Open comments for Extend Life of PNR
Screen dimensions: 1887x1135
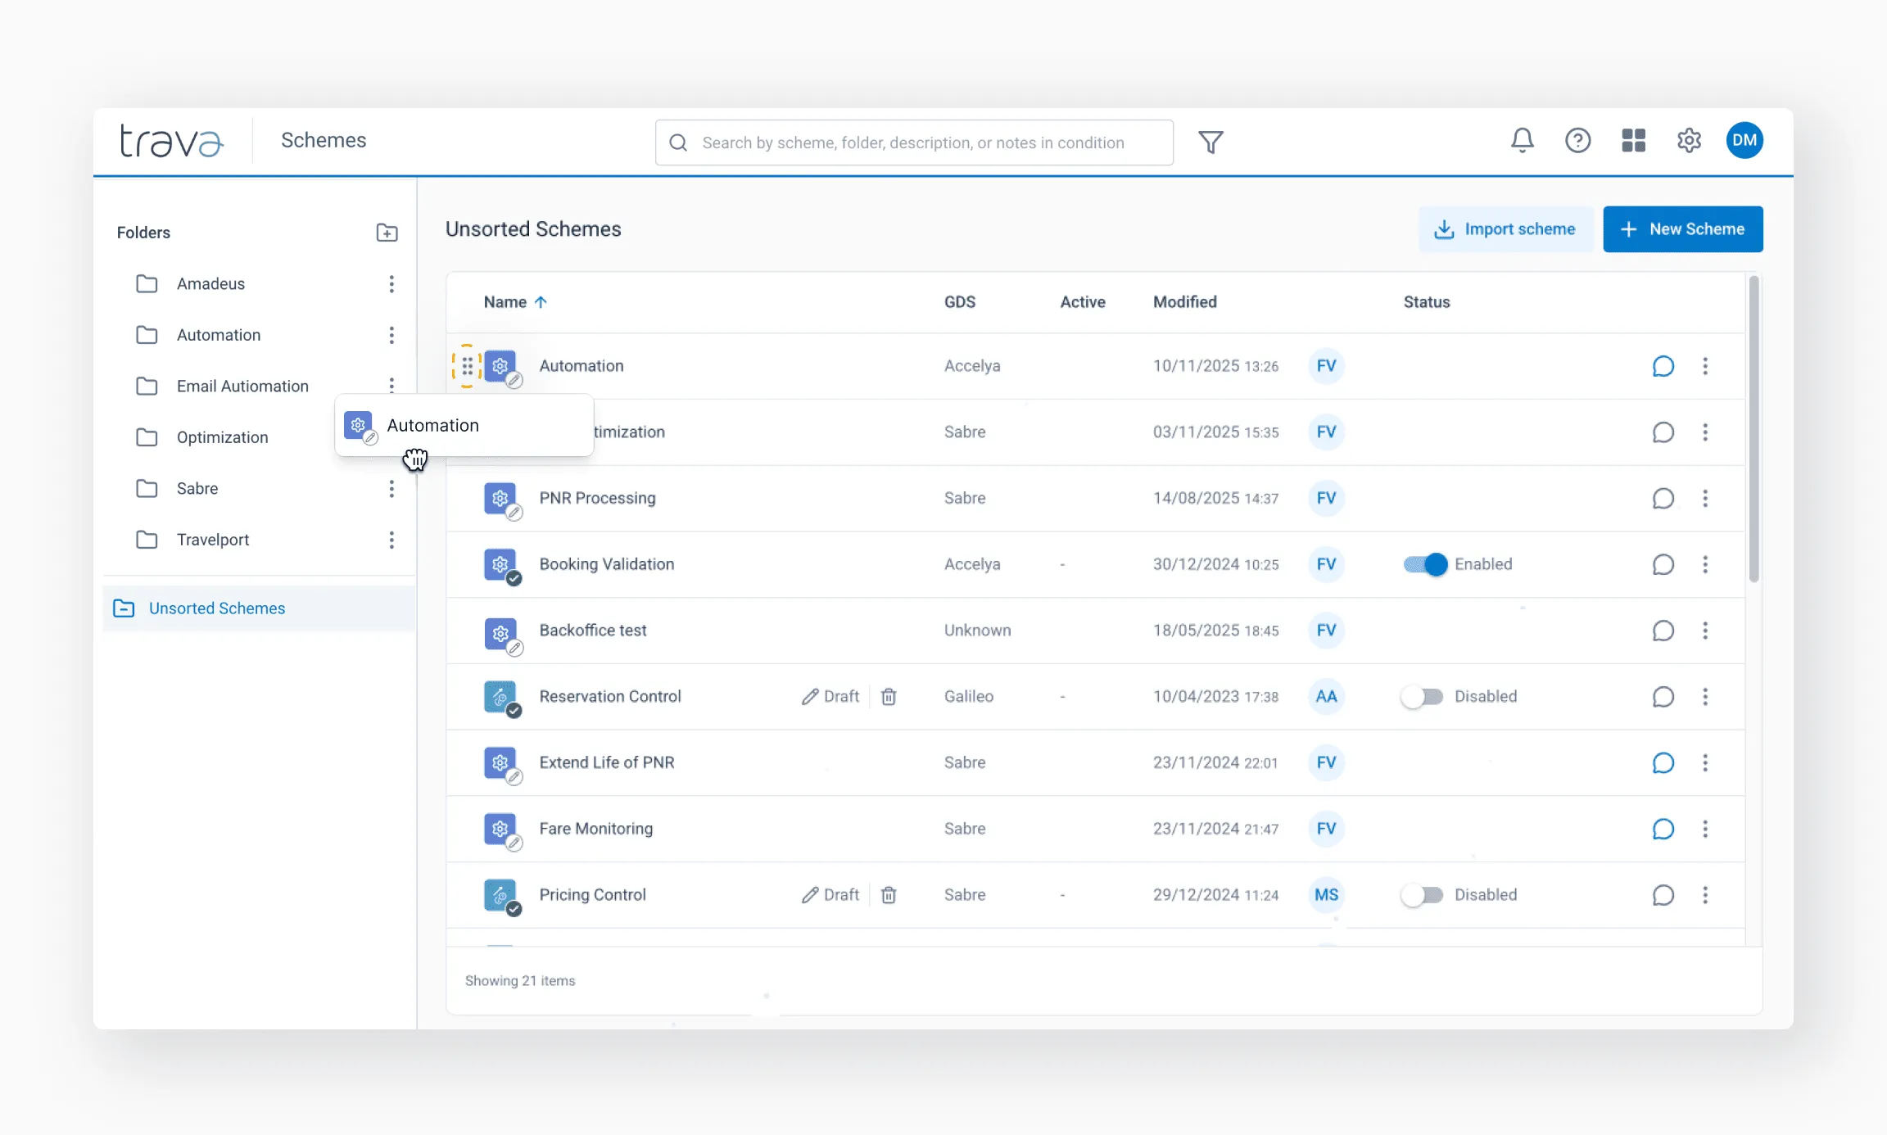[1663, 763]
